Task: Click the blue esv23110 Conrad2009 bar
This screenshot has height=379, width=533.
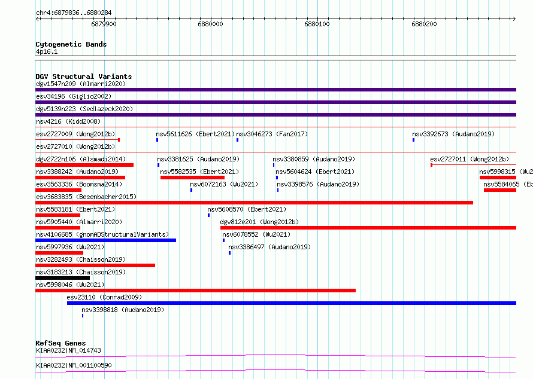Action: (292, 303)
